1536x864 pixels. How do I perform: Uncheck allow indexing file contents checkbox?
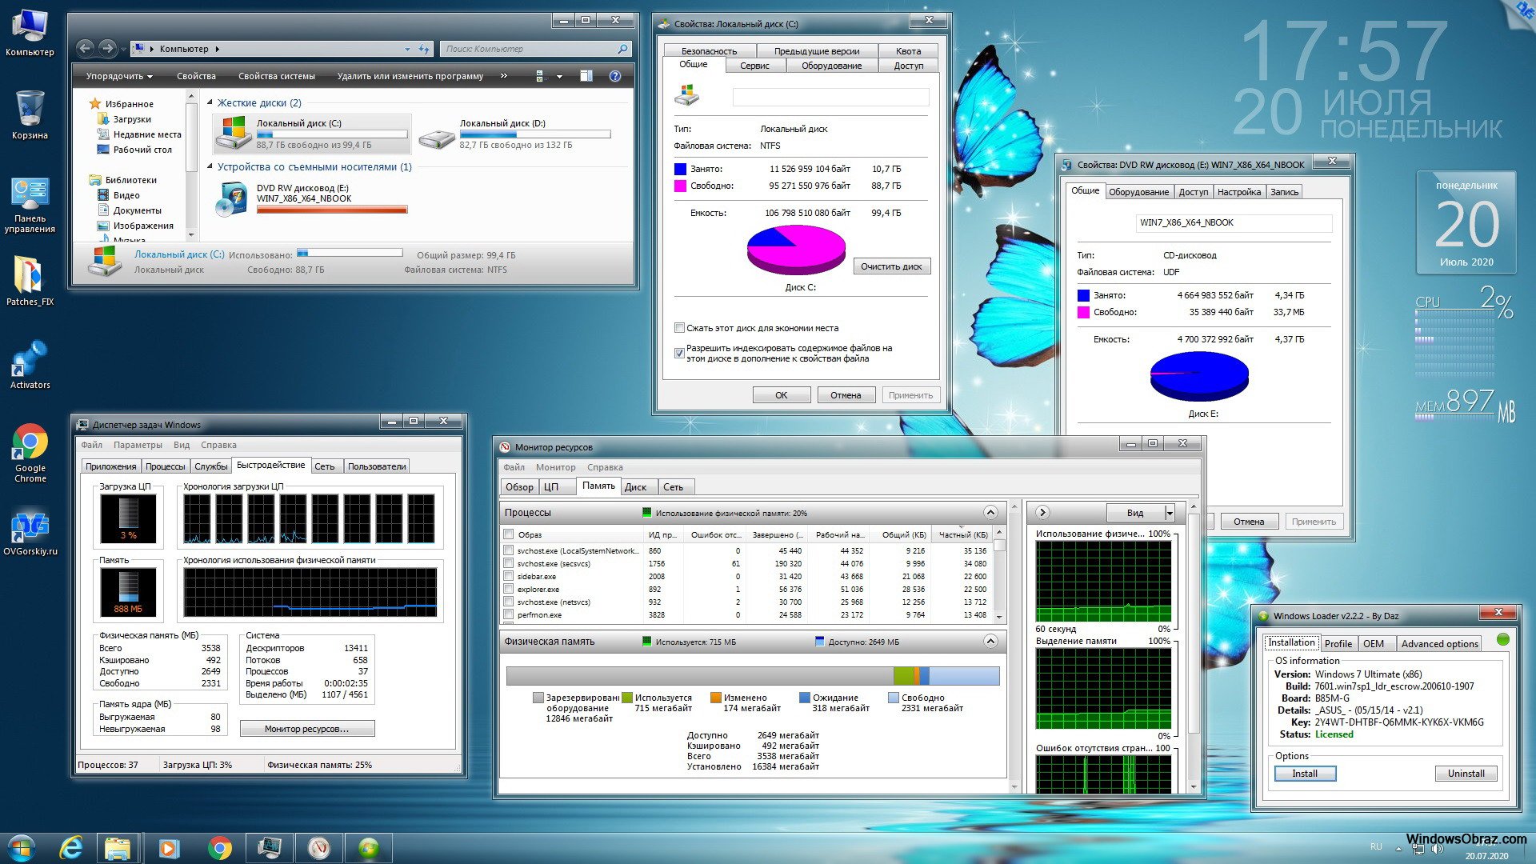coord(679,353)
